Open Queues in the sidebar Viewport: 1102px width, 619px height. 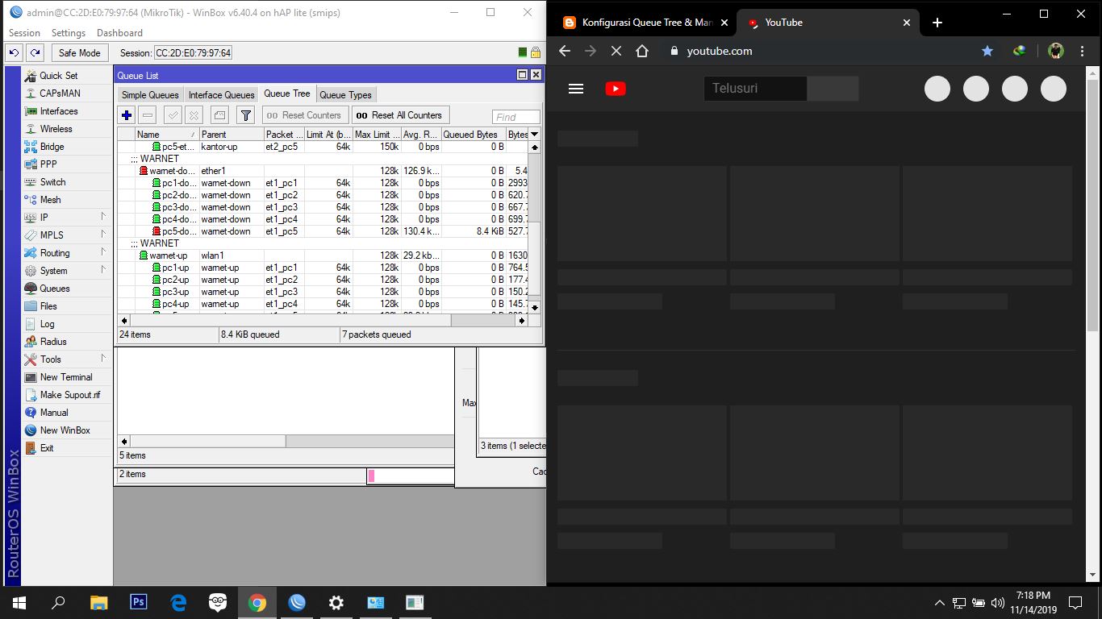55,289
